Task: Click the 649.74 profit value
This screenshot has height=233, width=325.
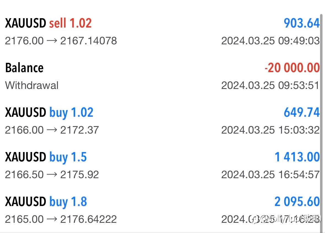Action: [x=302, y=112]
